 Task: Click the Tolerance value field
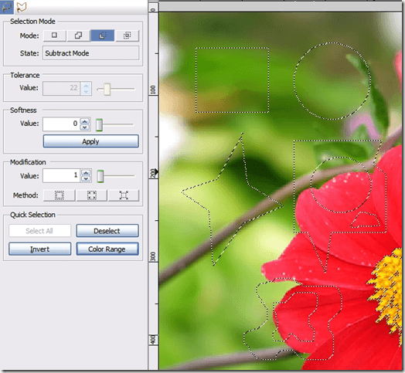(61, 88)
